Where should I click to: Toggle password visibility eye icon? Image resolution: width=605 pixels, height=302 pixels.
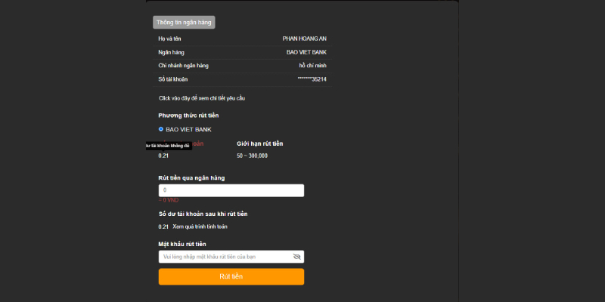click(297, 257)
